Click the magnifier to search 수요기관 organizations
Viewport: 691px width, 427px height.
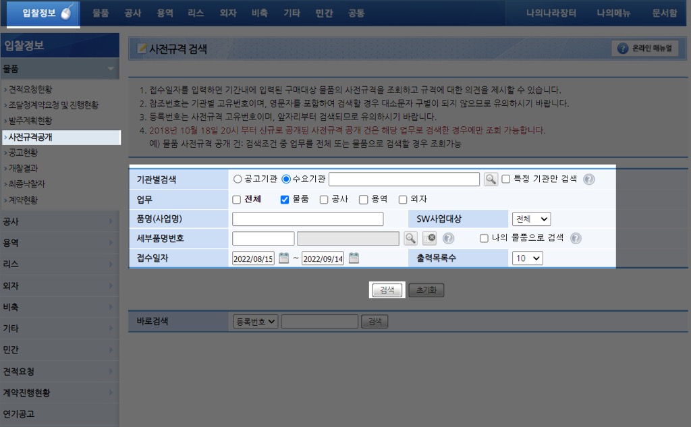(492, 179)
